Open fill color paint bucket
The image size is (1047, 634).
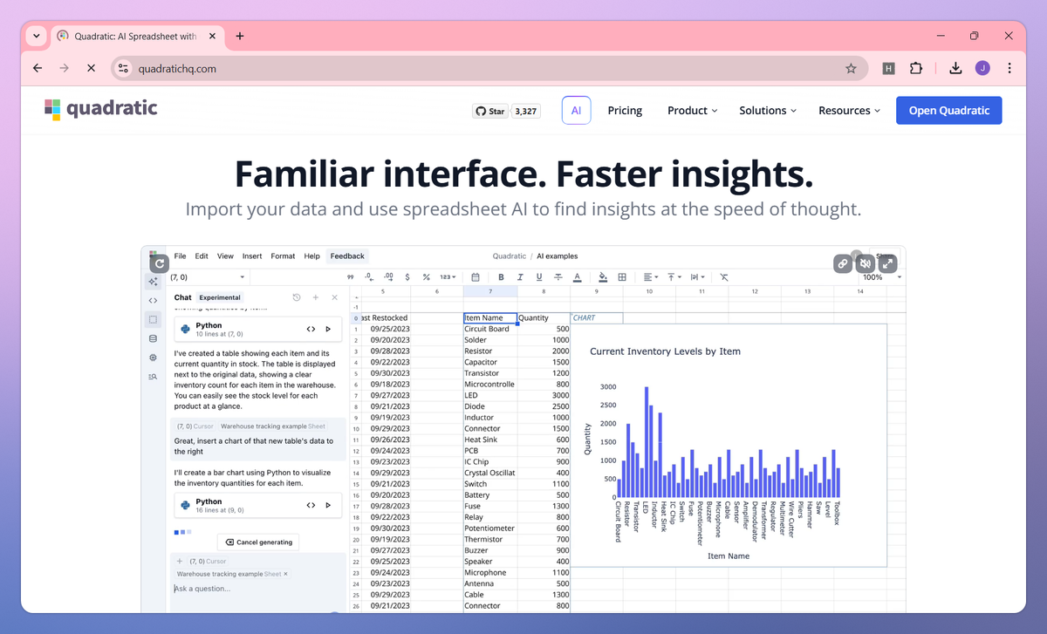pos(603,277)
